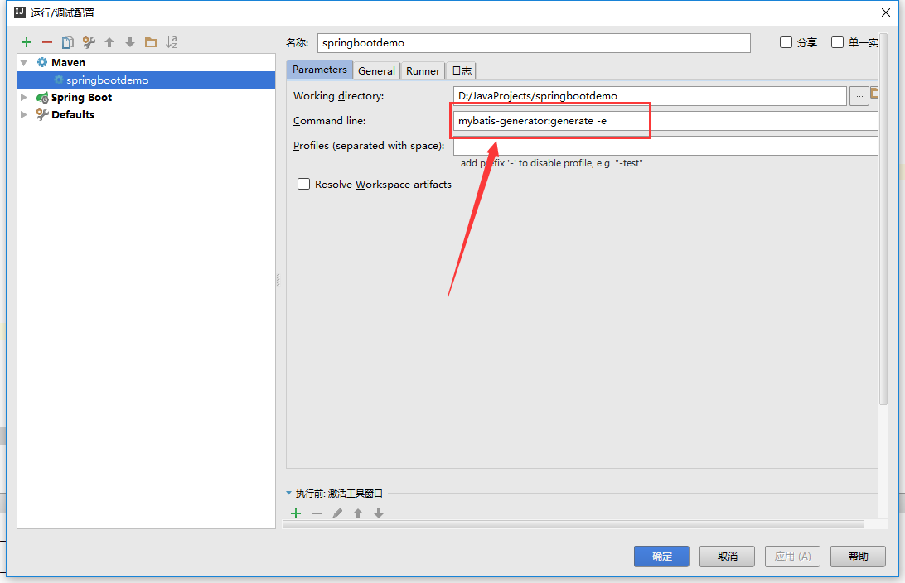
Task: Sort configurations alphabetically
Action: [172, 42]
